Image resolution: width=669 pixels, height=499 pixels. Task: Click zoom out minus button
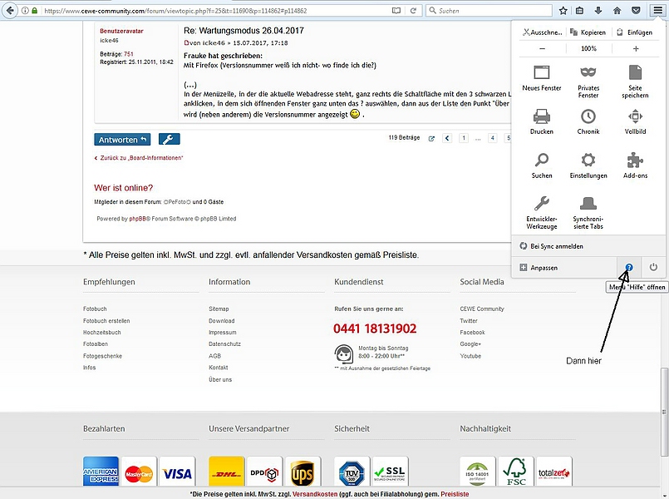[542, 49]
